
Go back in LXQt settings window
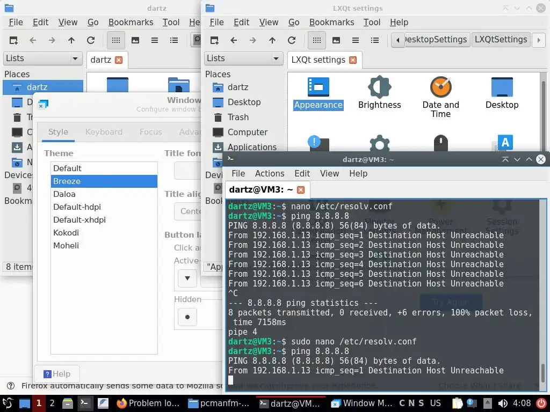coord(234,40)
